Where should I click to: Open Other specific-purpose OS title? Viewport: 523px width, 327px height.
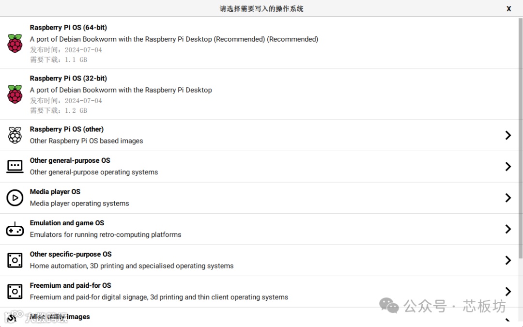71,254
